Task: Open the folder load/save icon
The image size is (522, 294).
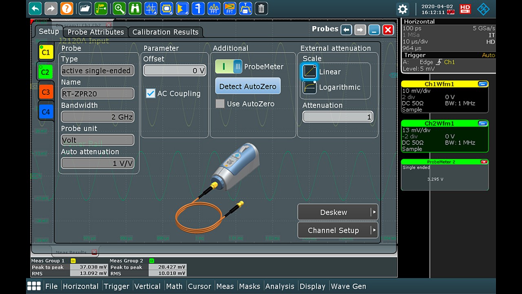Action: [x=85, y=8]
